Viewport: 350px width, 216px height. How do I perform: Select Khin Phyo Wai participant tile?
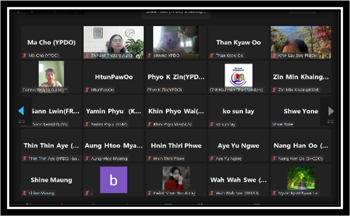point(176,111)
